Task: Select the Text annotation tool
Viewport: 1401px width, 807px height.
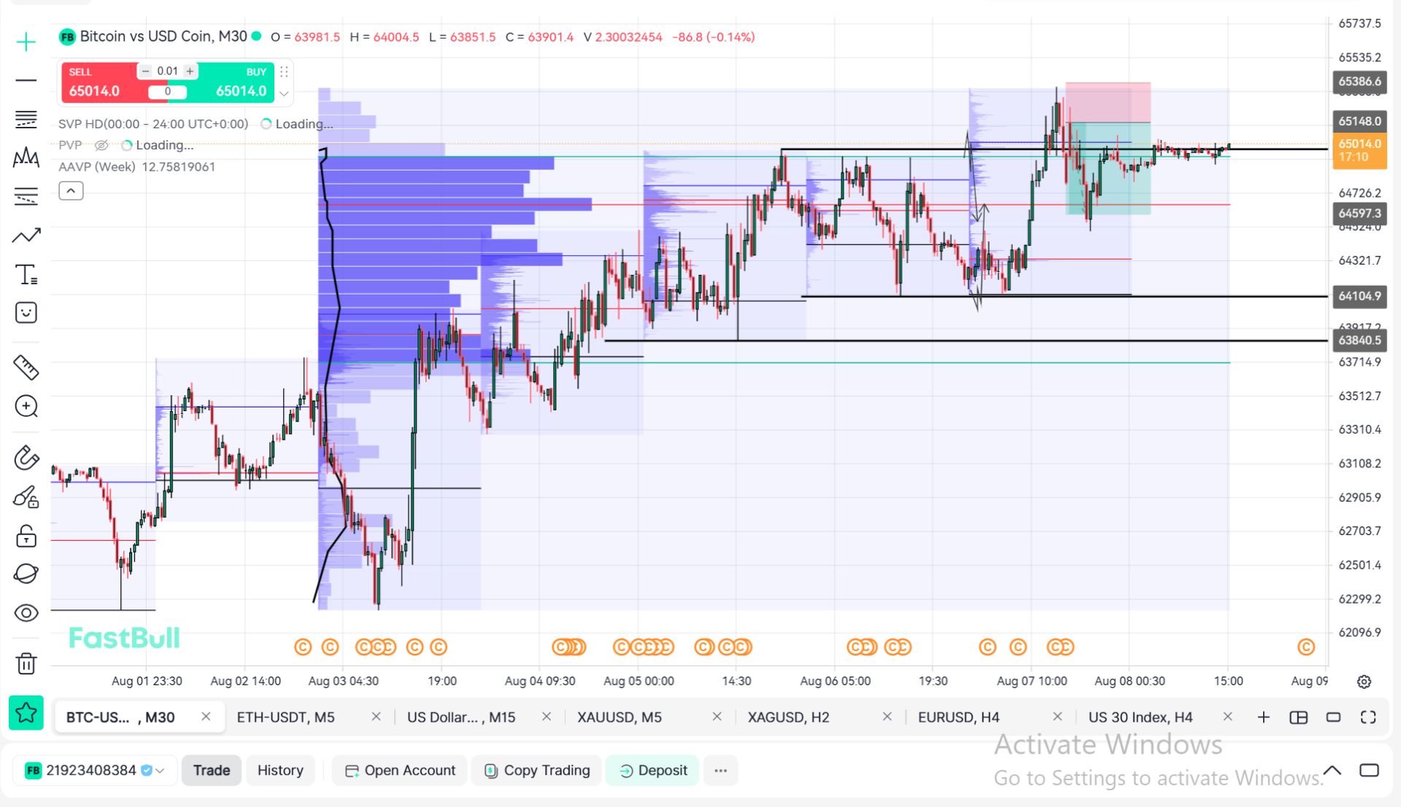Action: 26,275
